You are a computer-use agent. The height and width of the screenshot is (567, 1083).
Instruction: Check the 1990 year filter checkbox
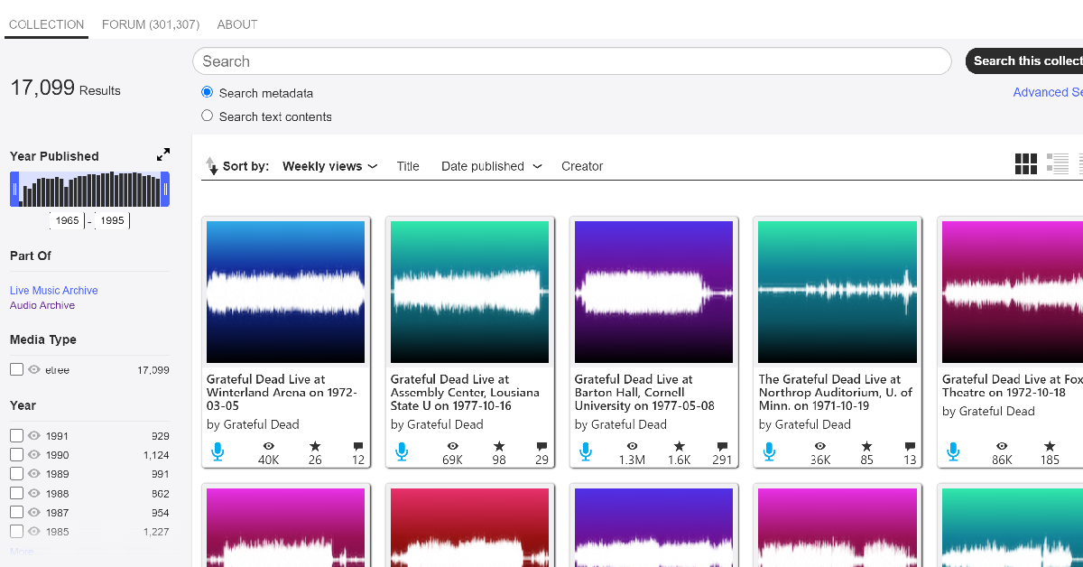[16, 455]
